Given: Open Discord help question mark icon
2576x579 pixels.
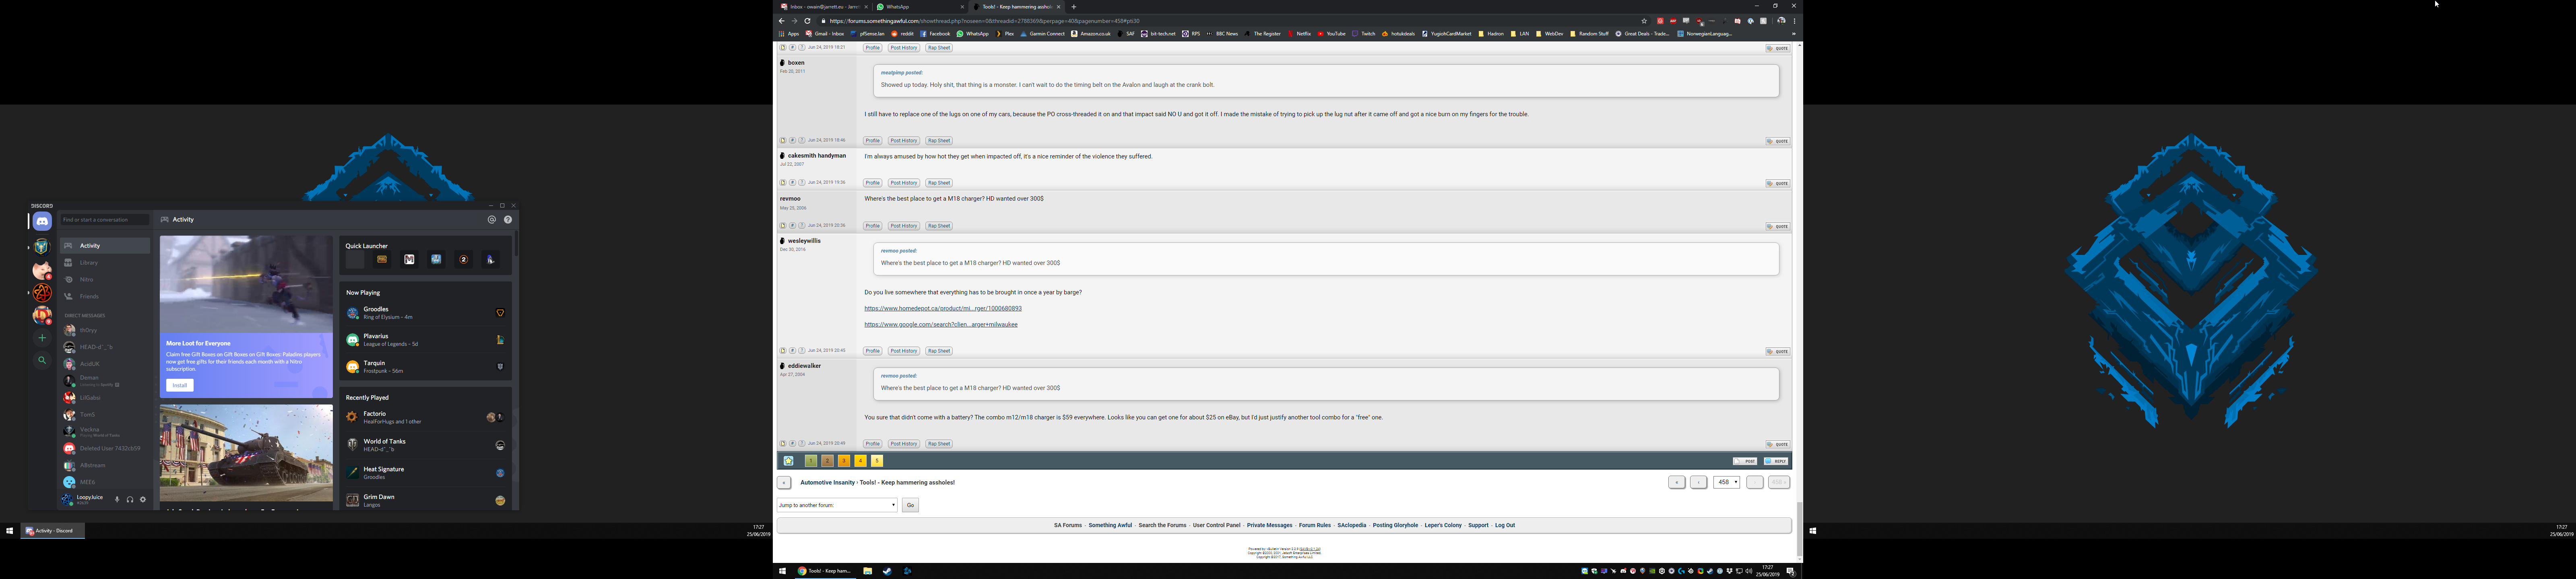Looking at the screenshot, I should click(x=508, y=220).
